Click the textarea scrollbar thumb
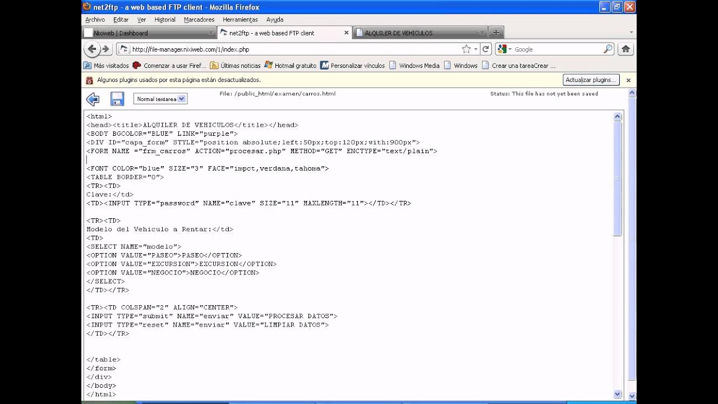The width and height of the screenshot is (718, 404). point(618,178)
